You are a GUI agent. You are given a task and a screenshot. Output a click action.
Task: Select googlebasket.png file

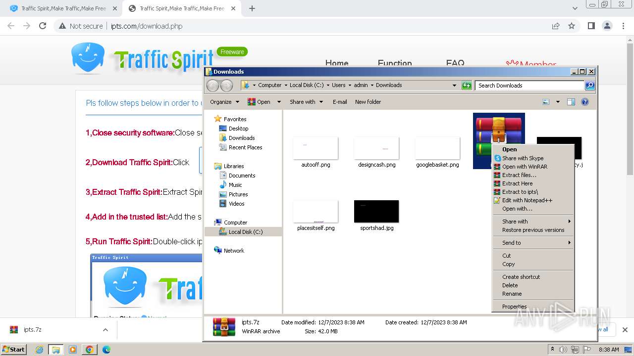click(x=437, y=153)
